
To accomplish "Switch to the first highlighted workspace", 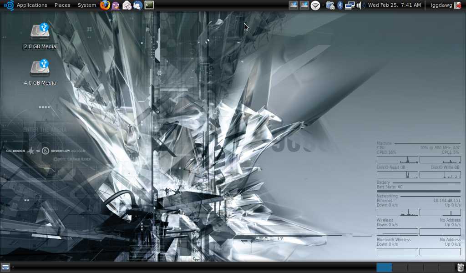I will (x=384, y=268).
